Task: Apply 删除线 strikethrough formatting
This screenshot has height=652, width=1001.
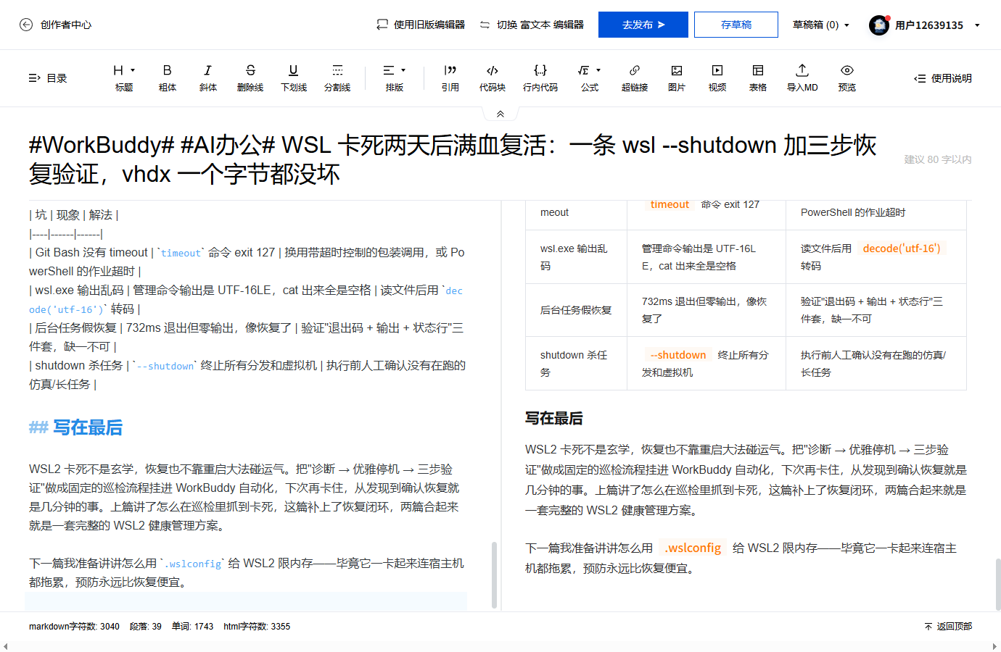Action: click(250, 78)
